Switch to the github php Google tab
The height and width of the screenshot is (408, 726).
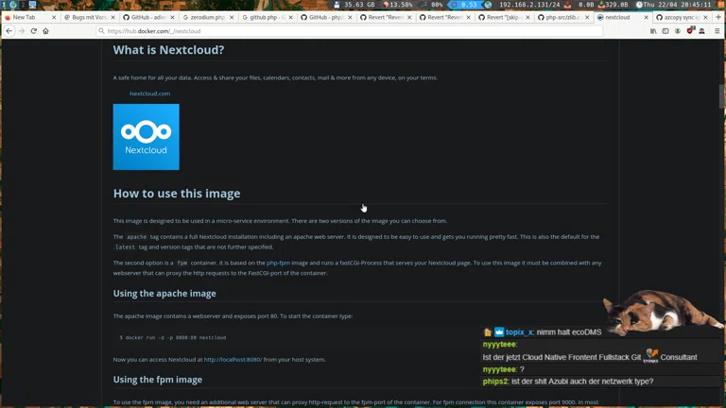coord(268,17)
